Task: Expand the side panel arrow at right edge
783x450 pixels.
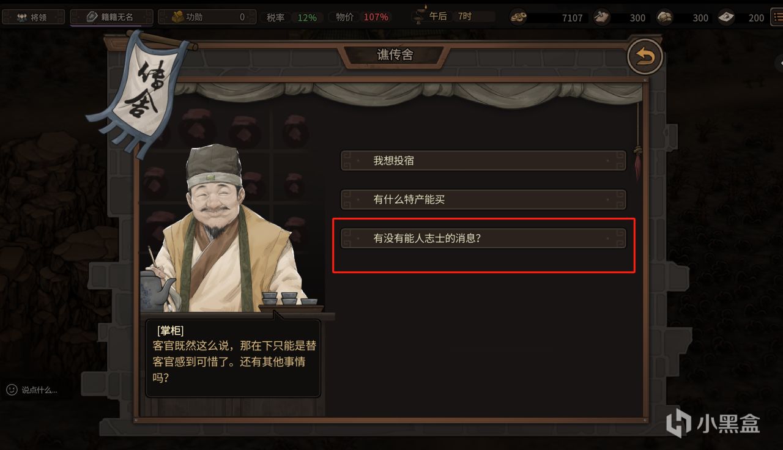Action: (779, 63)
